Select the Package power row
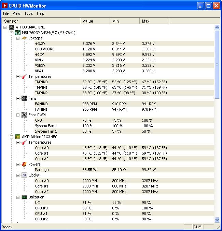 (124, 170)
